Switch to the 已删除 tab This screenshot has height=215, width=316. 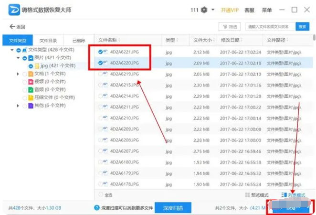(x=79, y=41)
